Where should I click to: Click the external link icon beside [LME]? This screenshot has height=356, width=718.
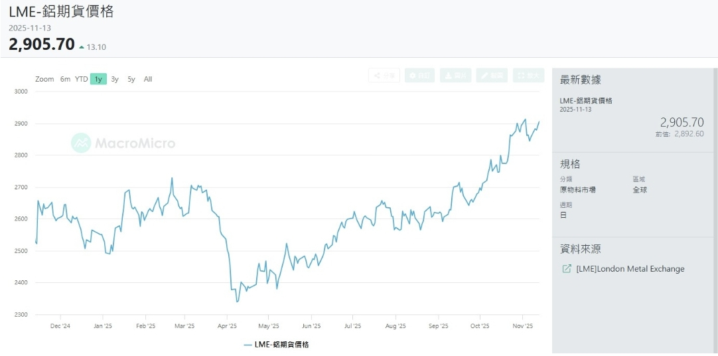567,269
